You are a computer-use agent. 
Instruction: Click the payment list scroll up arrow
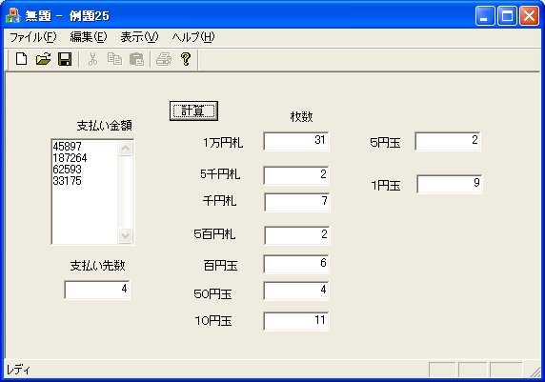tap(126, 149)
